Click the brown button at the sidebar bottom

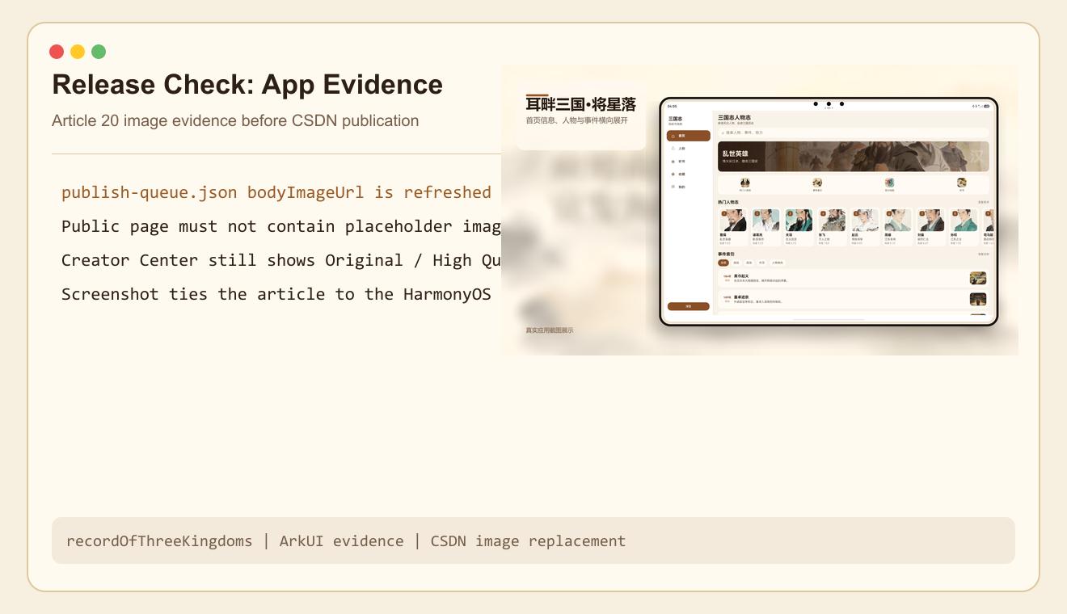click(689, 306)
